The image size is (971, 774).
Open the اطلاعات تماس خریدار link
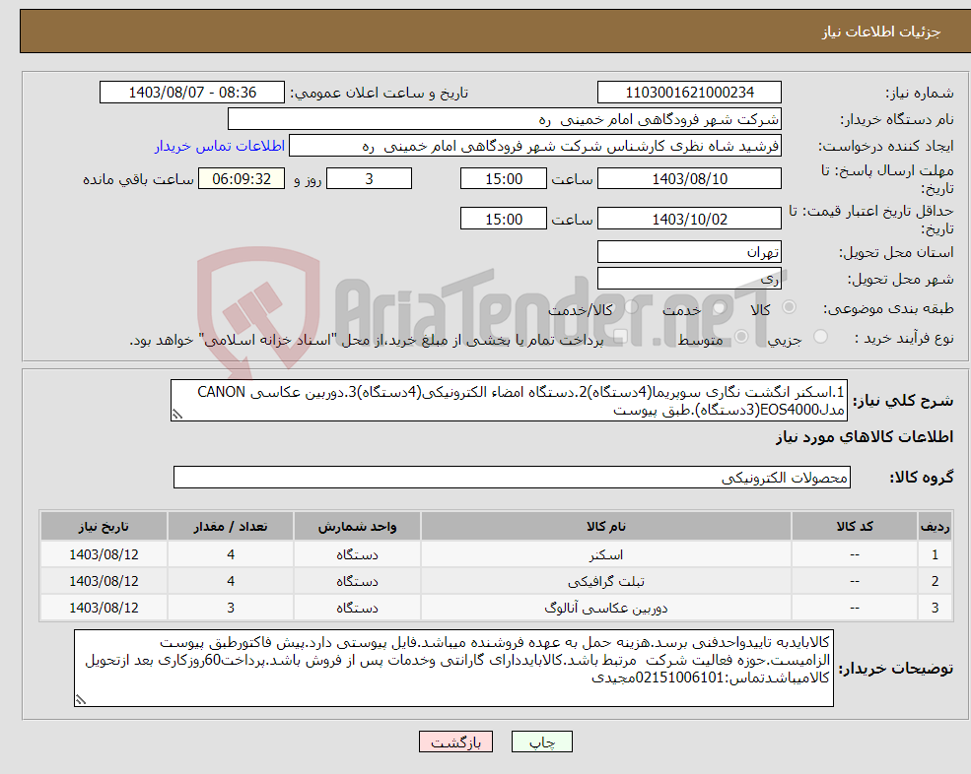pyautogui.click(x=219, y=146)
